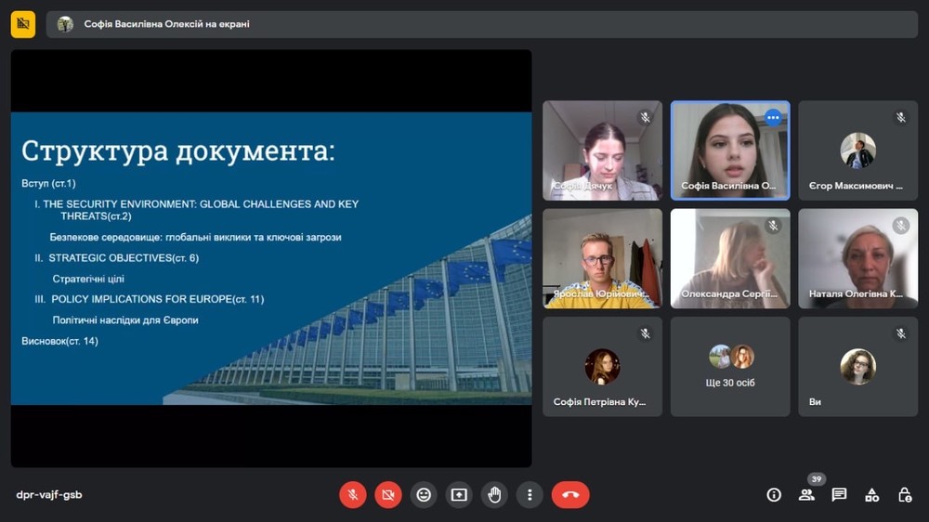Open the activities panel
Screen dimensions: 929x522
tap(871, 495)
